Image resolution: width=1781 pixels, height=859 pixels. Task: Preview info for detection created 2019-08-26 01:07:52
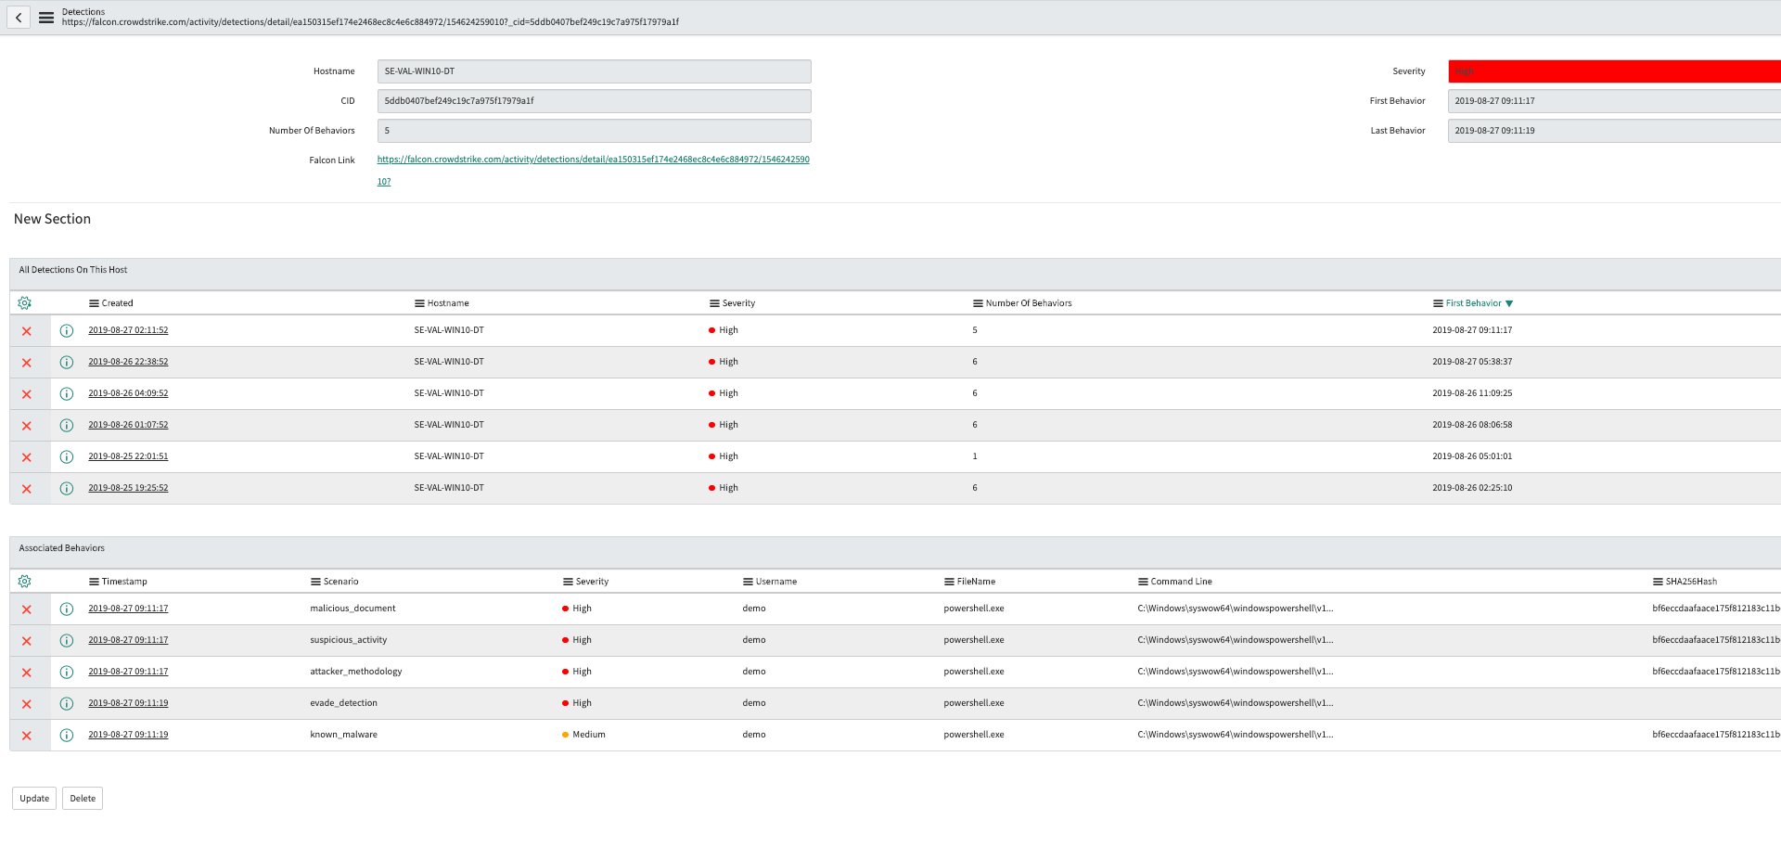tap(67, 426)
